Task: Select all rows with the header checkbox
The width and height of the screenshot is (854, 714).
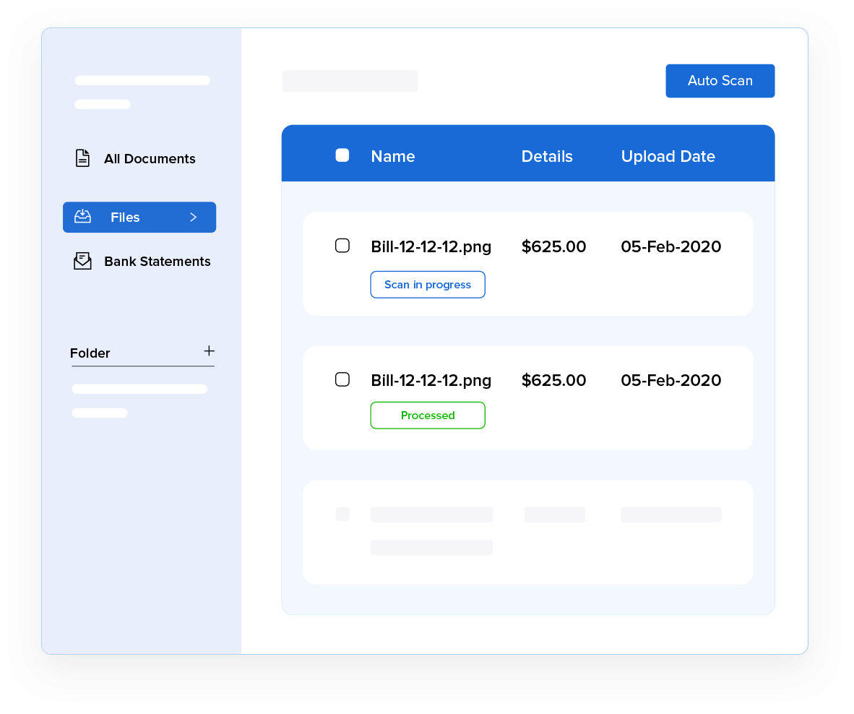Action: click(x=342, y=155)
